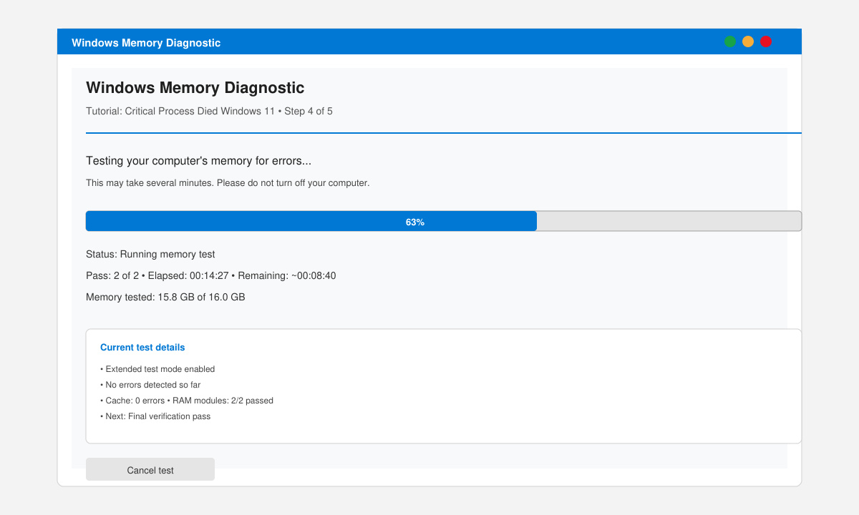Click 'No errors detected so far' bullet

tap(150, 385)
